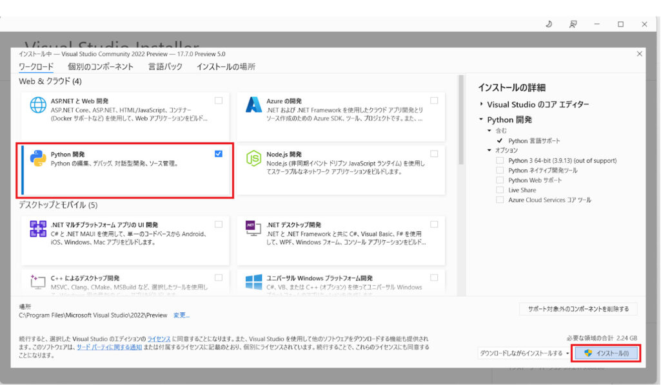The width and height of the screenshot is (661, 385).
Task: Enable the ASP.NET と Web 開発 checkbox
Action: tap(219, 100)
